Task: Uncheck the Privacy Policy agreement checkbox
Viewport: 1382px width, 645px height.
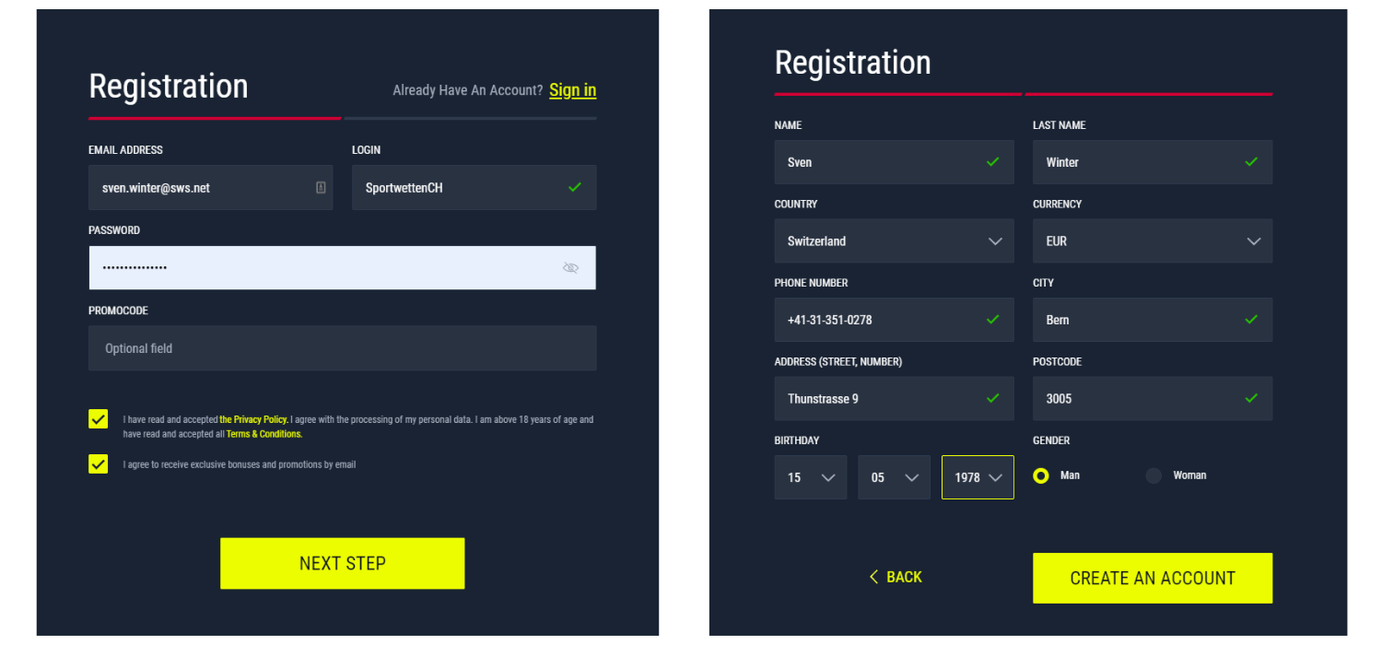Action: tap(98, 418)
